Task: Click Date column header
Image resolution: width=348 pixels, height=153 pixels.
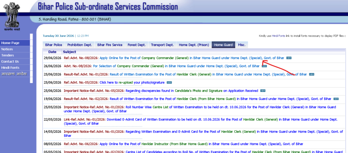Action: pos(52,52)
